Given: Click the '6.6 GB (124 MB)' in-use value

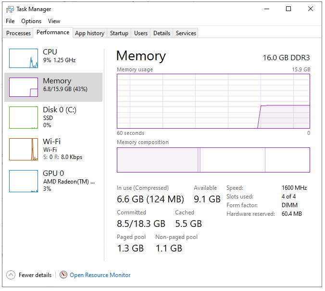Looking at the screenshot, I should [150, 199].
